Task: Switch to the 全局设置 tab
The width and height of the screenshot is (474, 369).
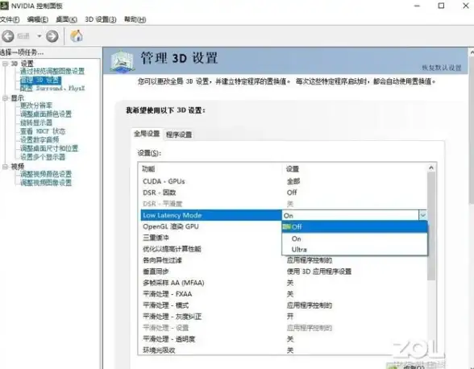Action: (x=147, y=134)
